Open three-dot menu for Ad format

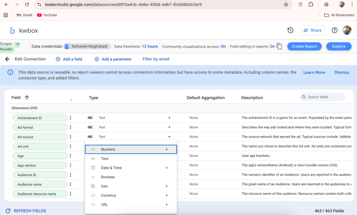click(70, 127)
